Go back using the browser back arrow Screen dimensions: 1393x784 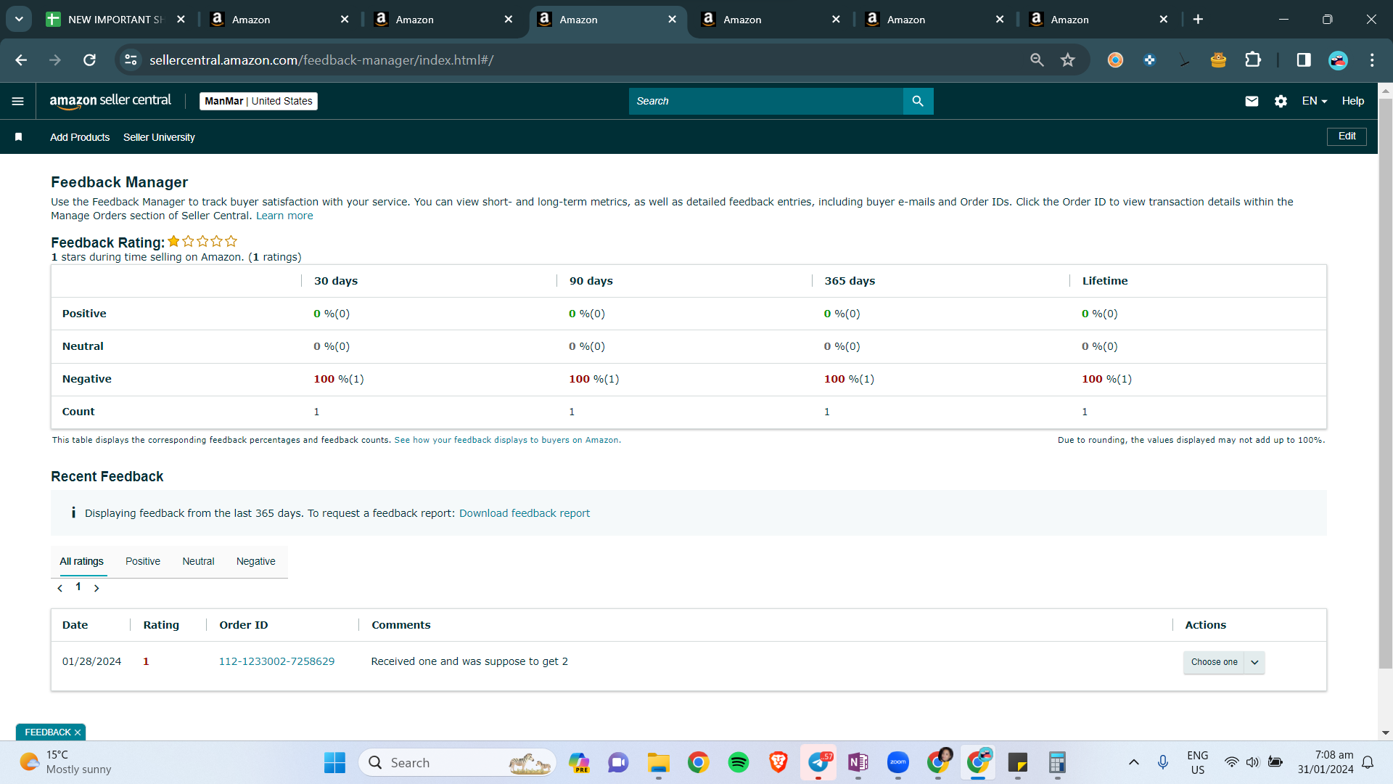(x=21, y=60)
